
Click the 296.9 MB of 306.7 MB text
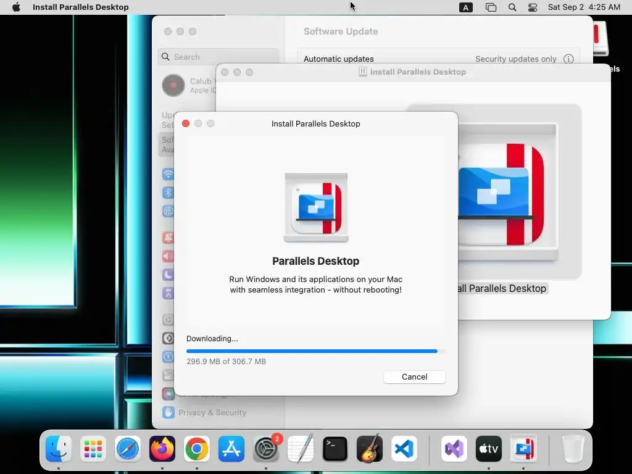(x=226, y=362)
